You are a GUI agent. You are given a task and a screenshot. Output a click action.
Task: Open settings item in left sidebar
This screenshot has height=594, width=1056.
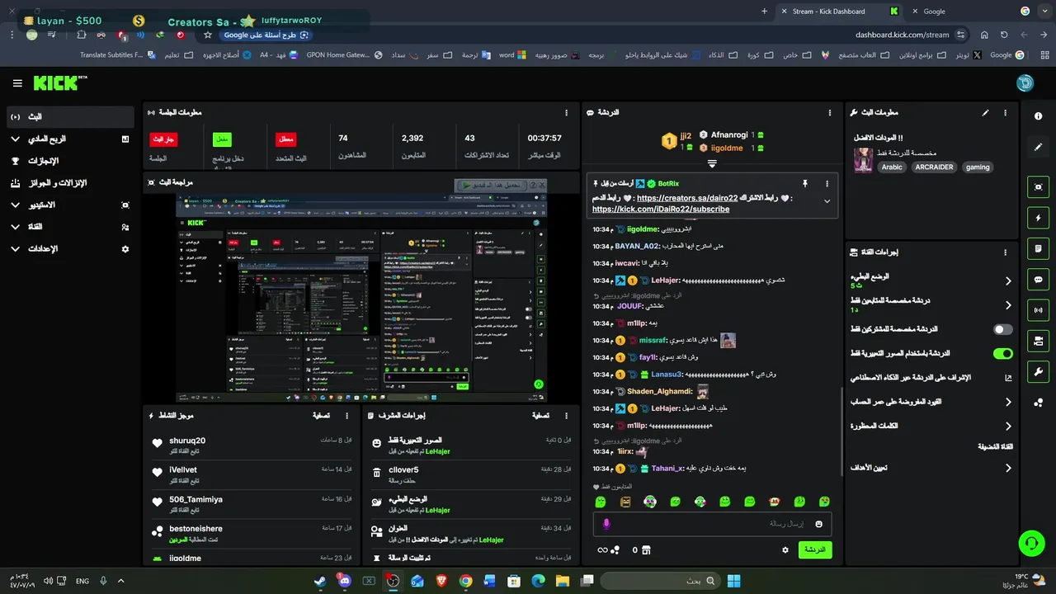[x=70, y=248]
